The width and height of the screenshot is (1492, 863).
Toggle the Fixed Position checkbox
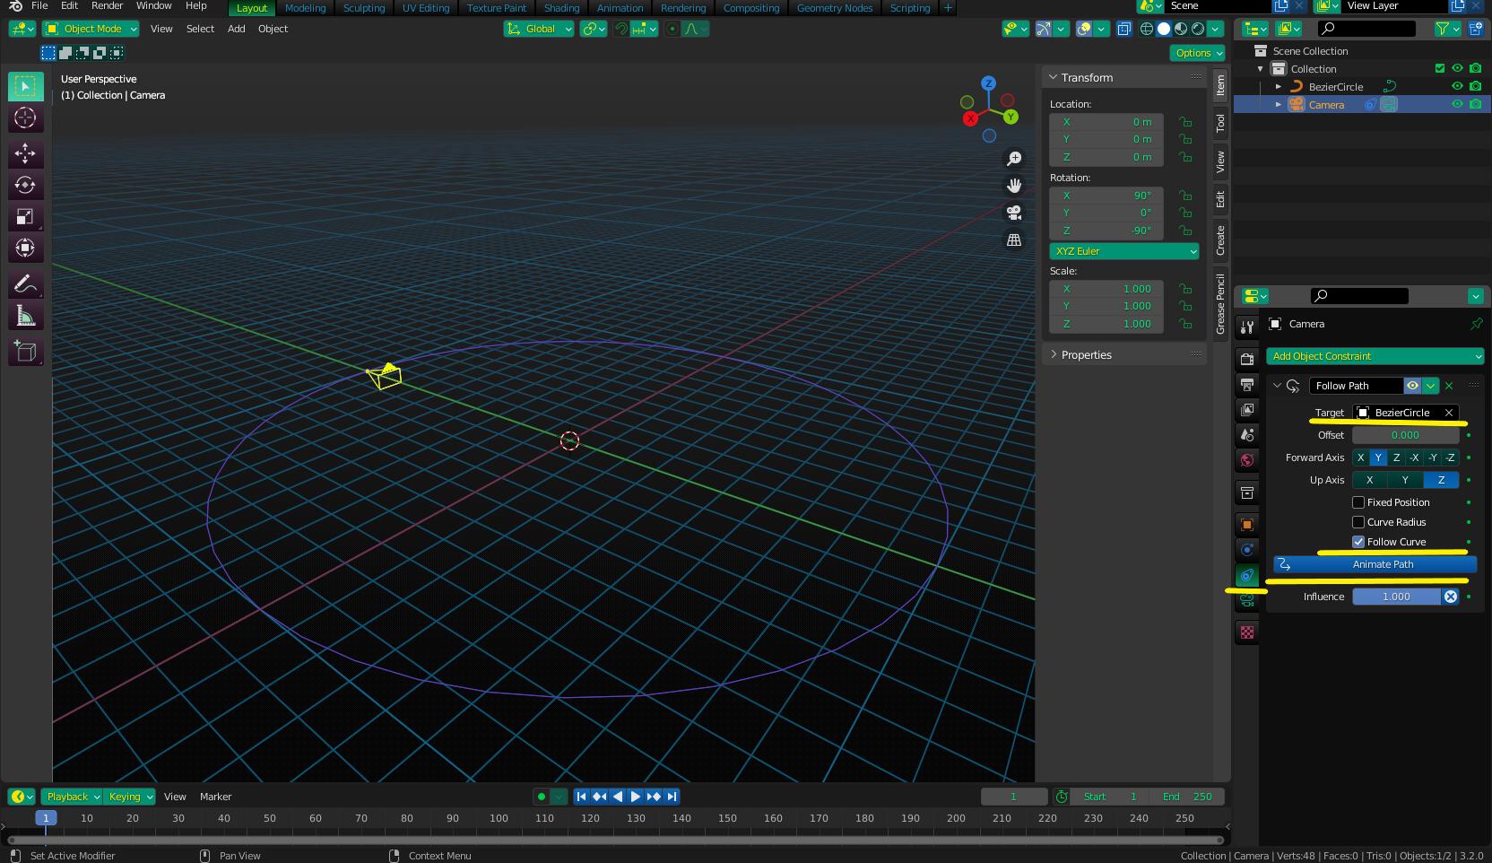point(1358,502)
